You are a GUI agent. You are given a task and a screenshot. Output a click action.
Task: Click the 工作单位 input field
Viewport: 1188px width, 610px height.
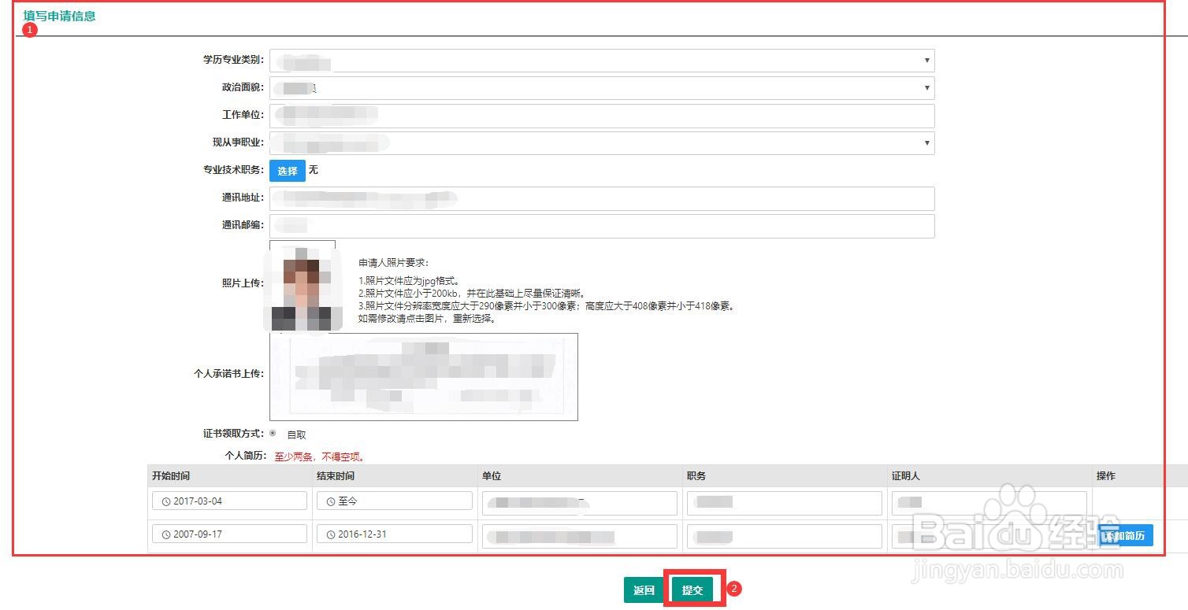click(603, 115)
